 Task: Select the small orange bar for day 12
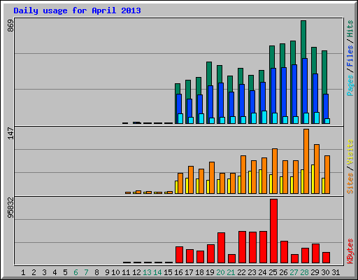[138, 192]
